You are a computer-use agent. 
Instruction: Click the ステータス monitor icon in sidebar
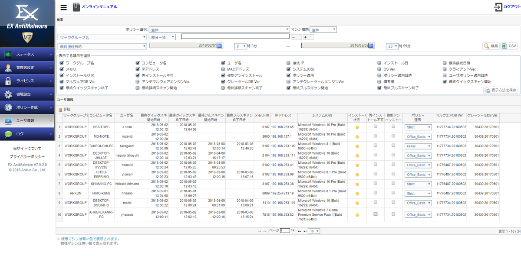point(8,55)
